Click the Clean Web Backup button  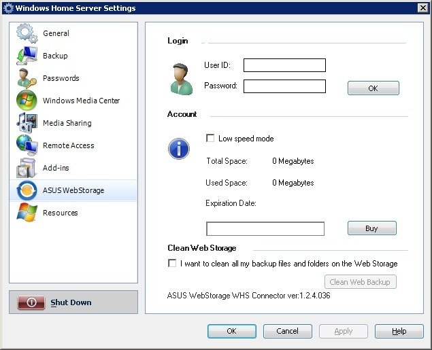point(360,282)
